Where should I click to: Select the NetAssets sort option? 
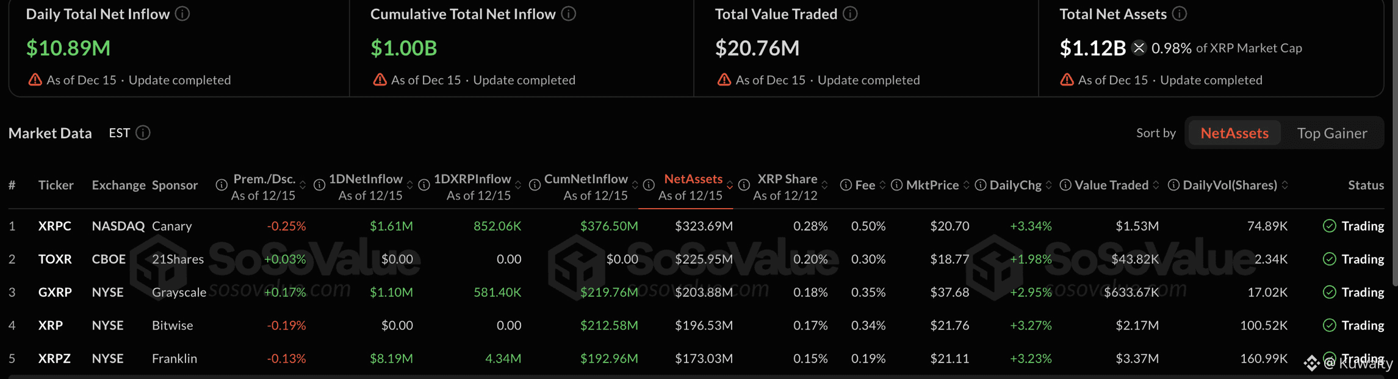coord(1234,132)
